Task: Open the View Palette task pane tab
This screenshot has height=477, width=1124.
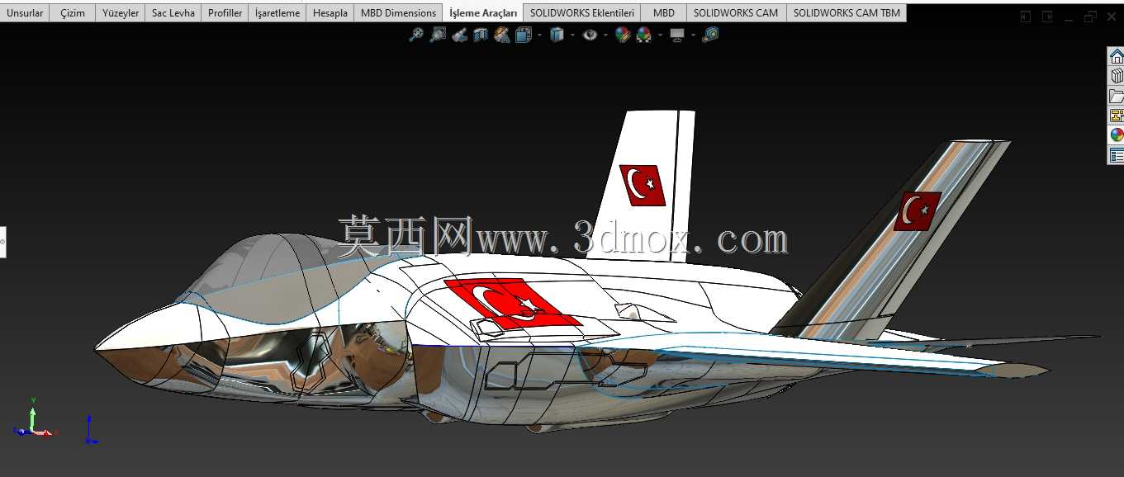Action: tap(1116, 116)
